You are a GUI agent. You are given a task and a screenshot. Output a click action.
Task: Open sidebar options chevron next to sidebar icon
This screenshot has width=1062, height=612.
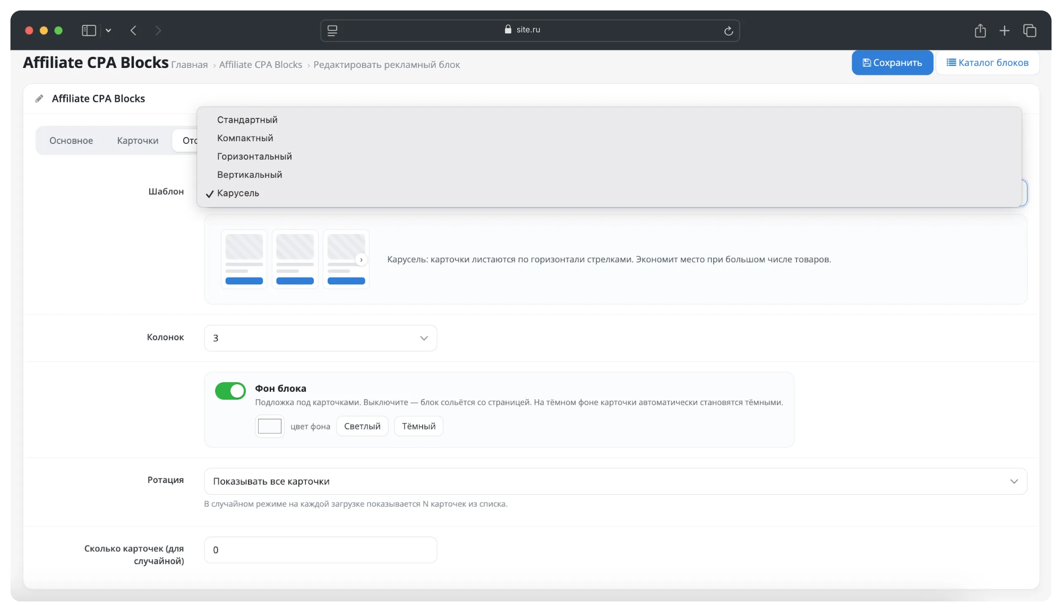coord(108,30)
